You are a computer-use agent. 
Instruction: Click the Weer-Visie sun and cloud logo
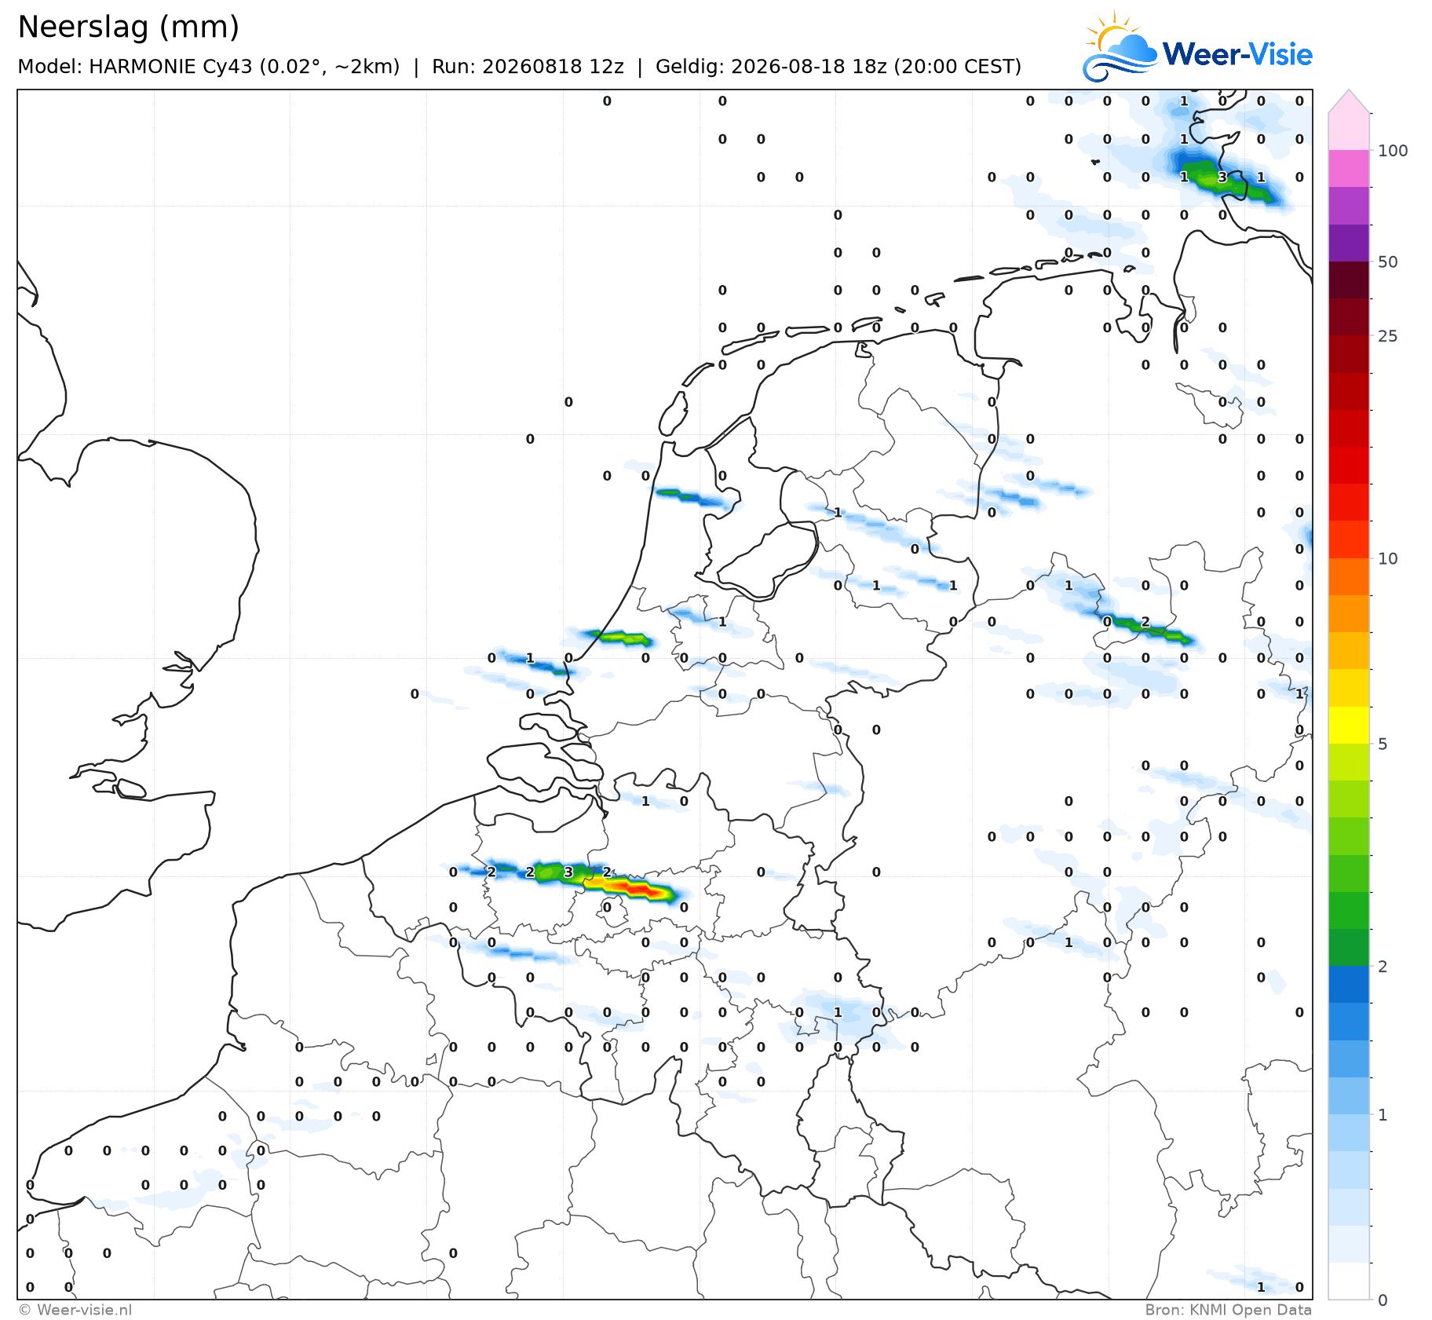[1120, 47]
